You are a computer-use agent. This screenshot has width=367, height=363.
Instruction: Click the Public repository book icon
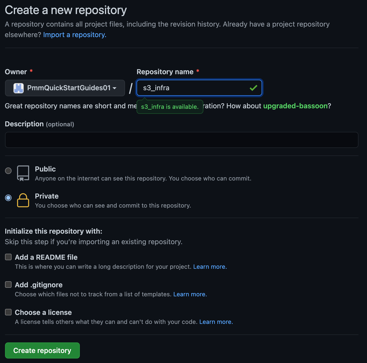tap(23, 173)
